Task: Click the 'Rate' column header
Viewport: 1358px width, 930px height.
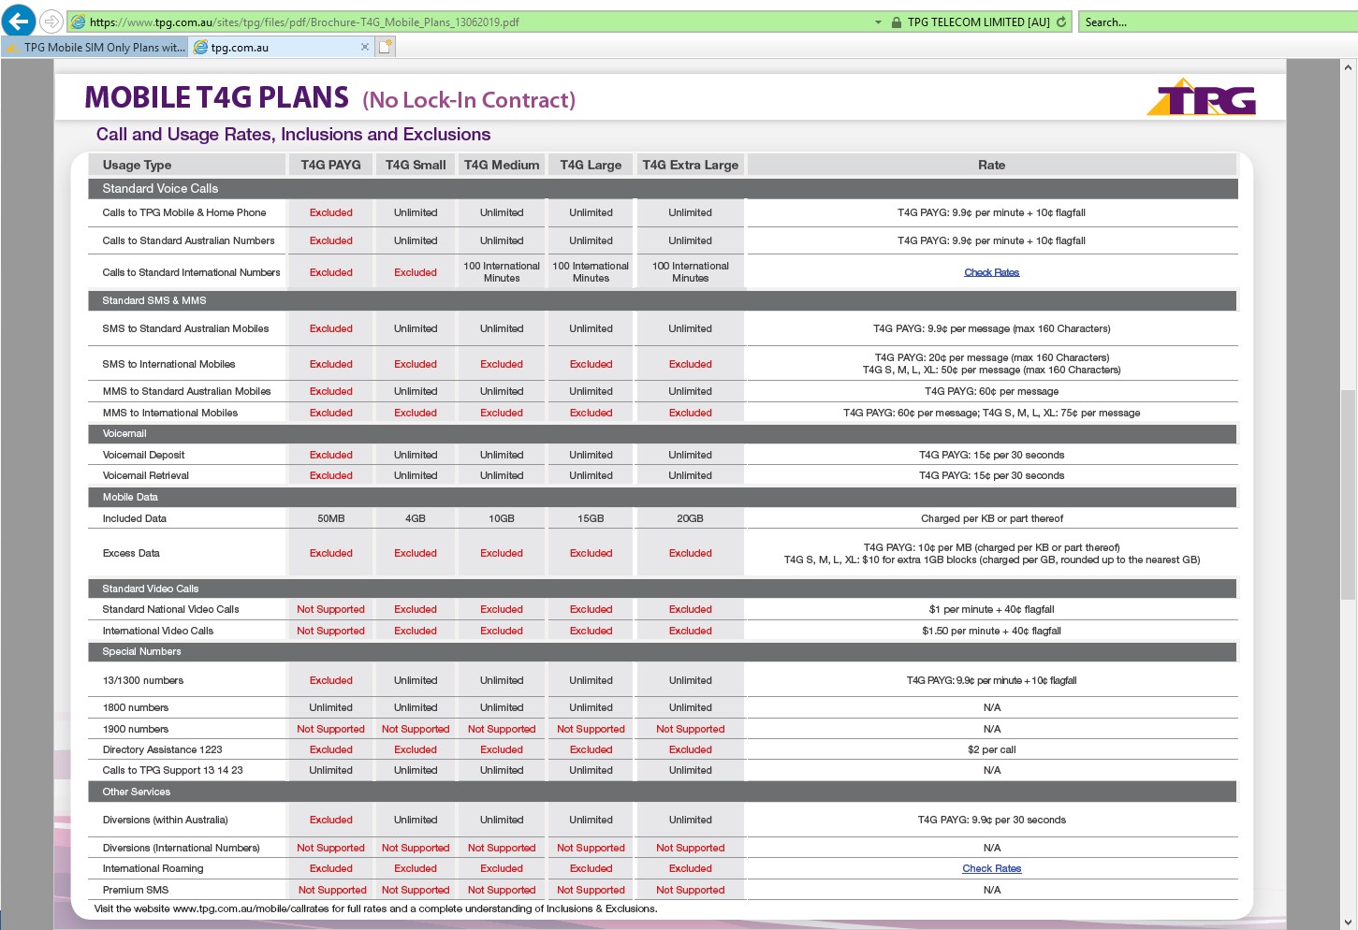Action: tap(992, 165)
